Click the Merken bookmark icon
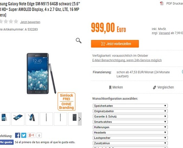Screen dimensions: 183x148 click(110, 87)
